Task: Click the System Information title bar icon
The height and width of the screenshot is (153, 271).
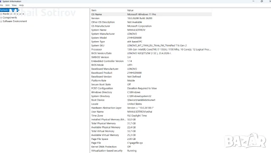Action: click(x=1, y=1)
